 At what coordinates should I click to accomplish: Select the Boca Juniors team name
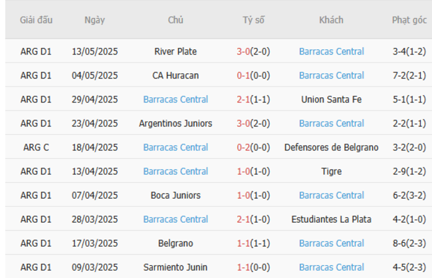175,195
